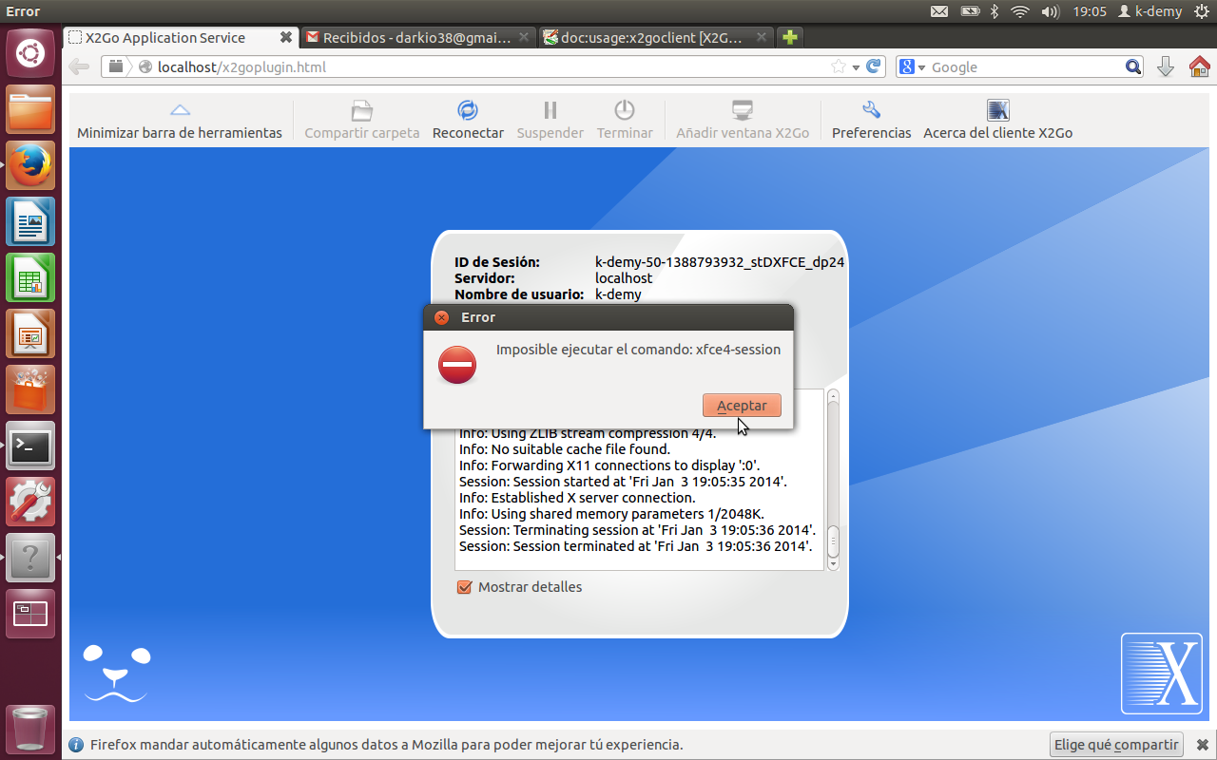1217x760 pixels.
Task: Open the mail indicator in top panel
Action: [938, 11]
